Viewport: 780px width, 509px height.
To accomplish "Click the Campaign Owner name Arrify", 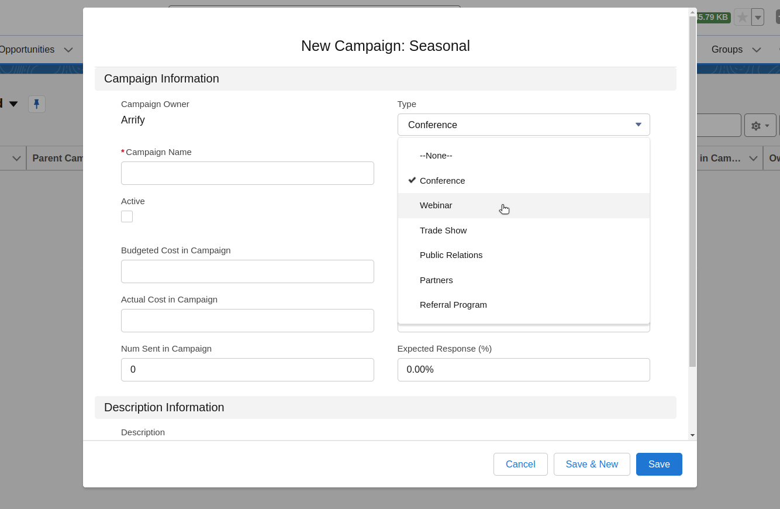I will tap(133, 120).
